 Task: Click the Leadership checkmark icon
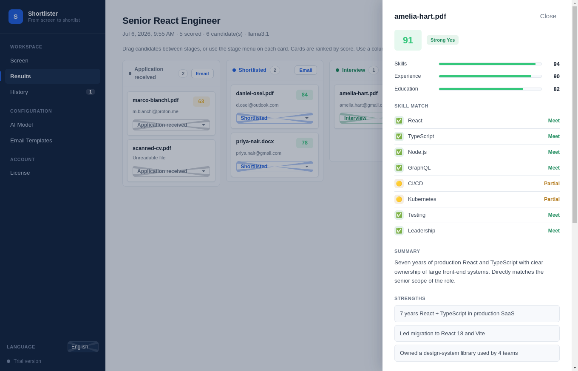(399, 231)
